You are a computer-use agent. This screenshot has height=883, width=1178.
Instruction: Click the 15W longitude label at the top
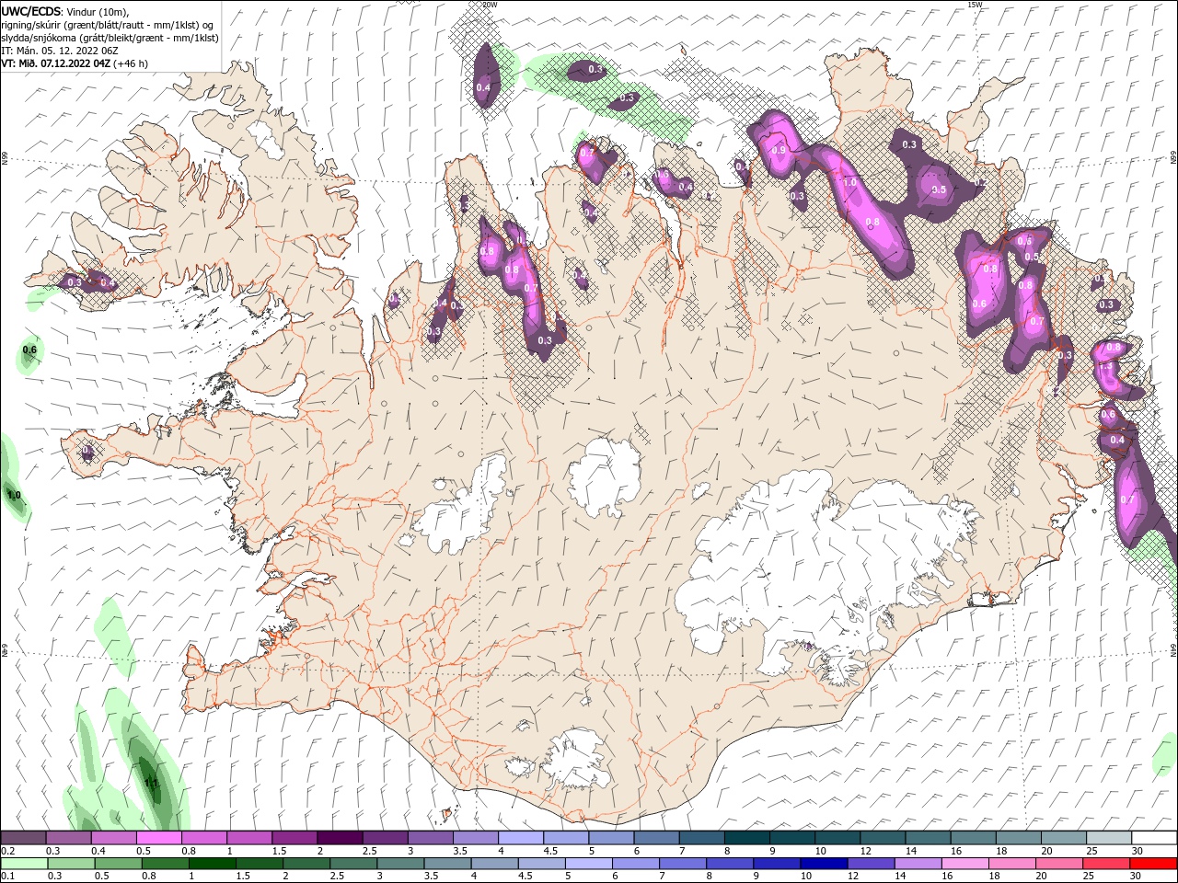tap(975, 5)
